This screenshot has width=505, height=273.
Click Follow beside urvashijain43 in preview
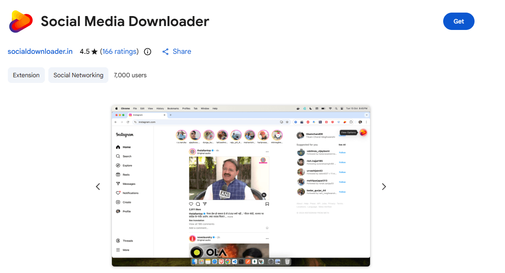342,172
